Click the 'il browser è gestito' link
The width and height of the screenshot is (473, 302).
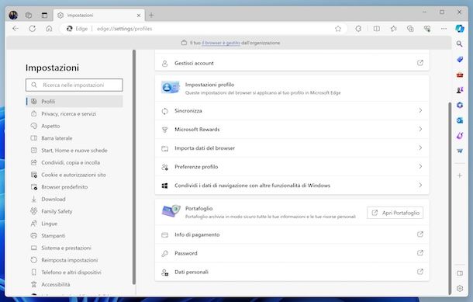tap(221, 43)
